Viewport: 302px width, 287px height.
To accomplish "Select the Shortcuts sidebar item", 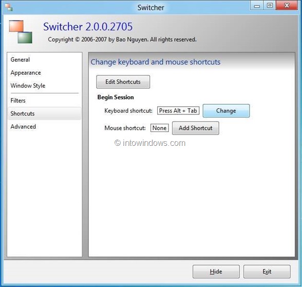I will click(44, 113).
